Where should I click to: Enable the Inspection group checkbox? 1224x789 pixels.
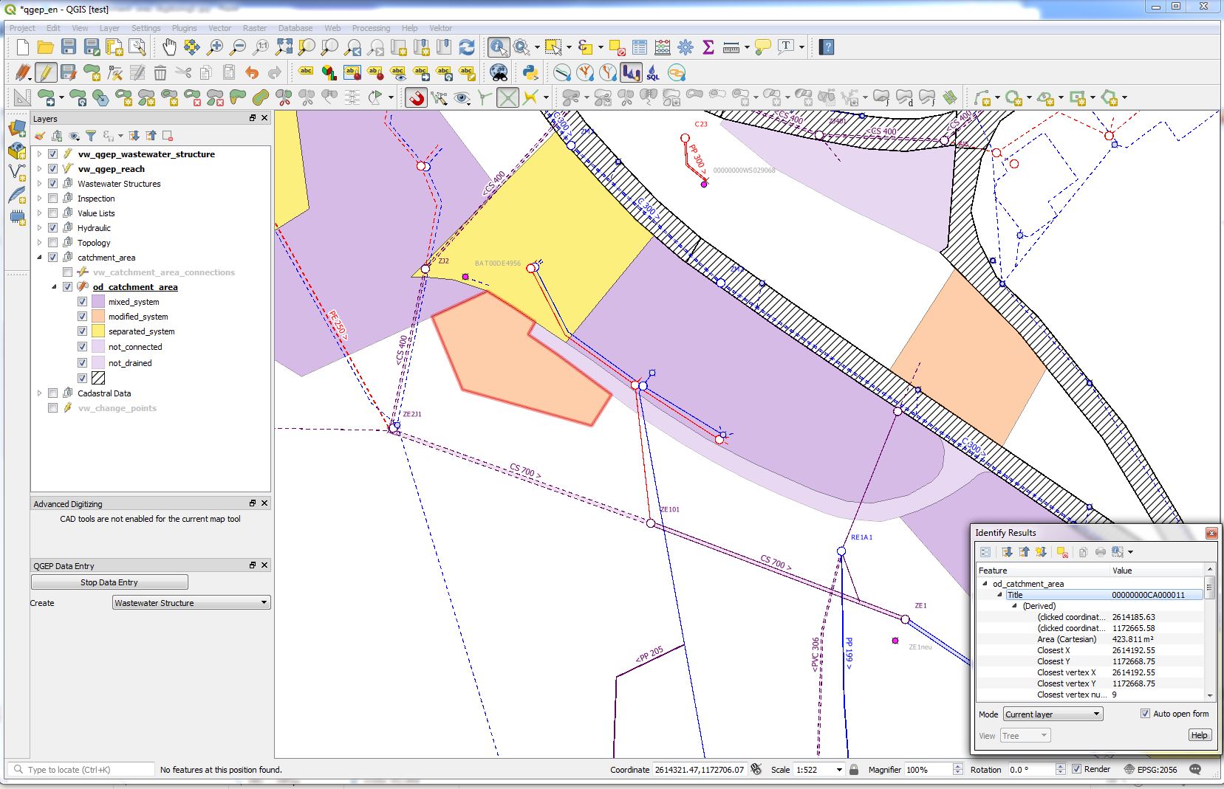52,199
